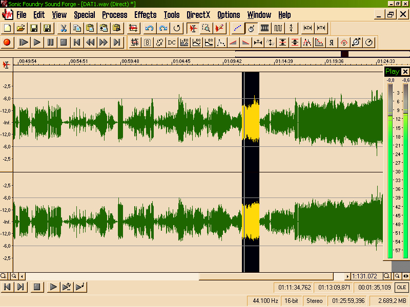The height and width of the screenshot is (307, 410).
Task: Click inside the highlighted yellow waveform selection
Action: click(251, 123)
